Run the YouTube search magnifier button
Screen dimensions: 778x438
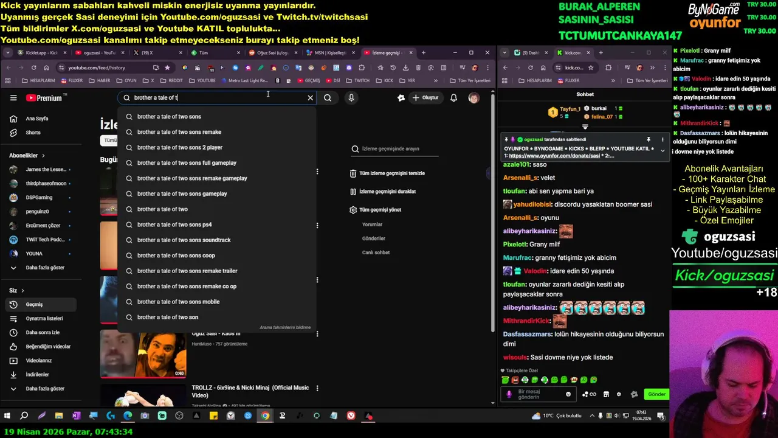point(328,97)
